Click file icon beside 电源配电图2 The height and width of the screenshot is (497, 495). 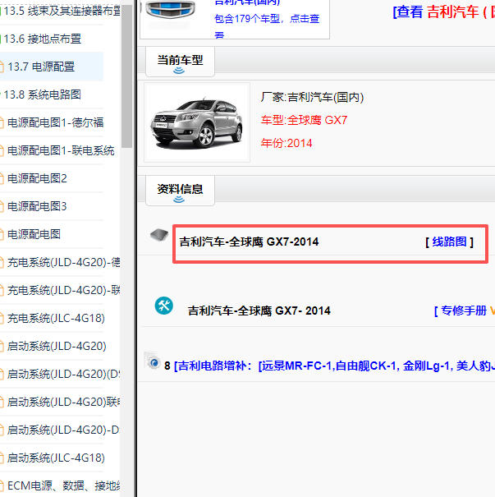coord(2,178)
